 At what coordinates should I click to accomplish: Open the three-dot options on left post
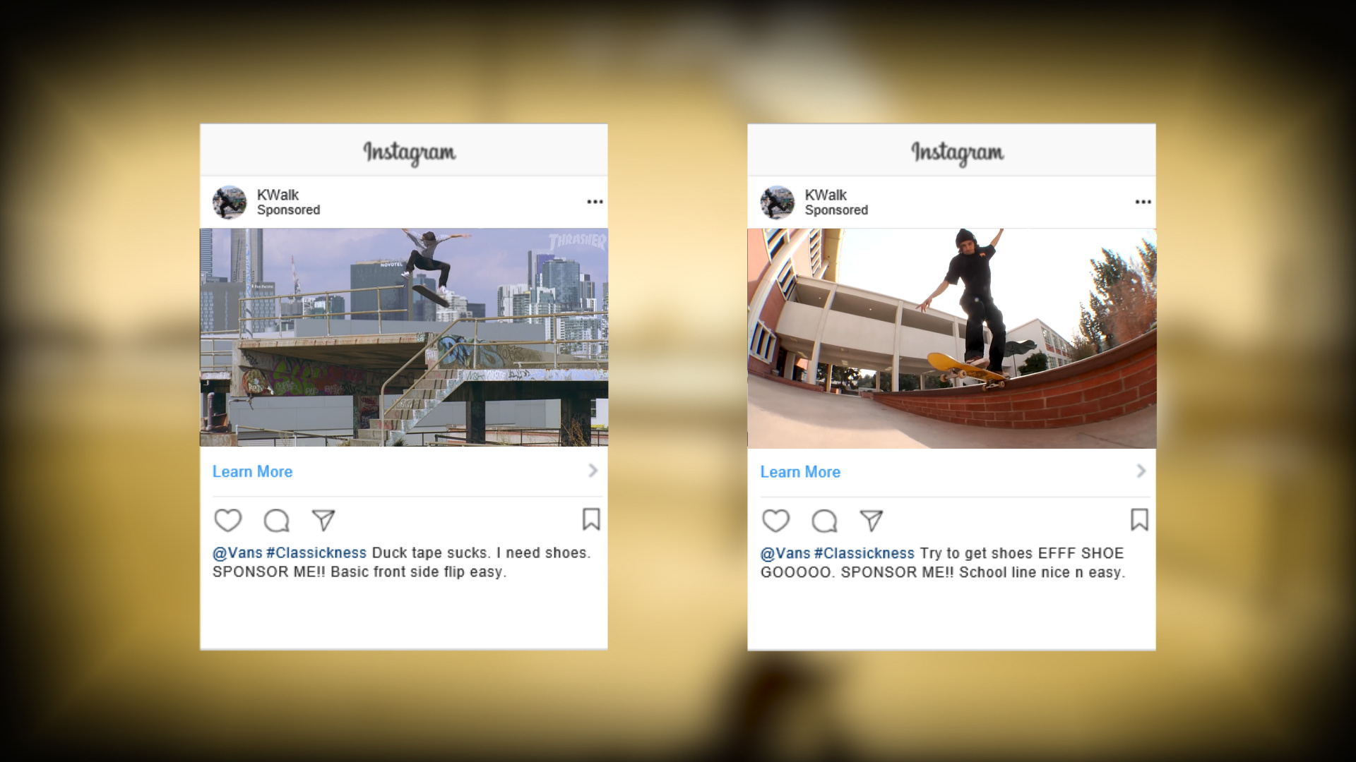coord(595,202)
